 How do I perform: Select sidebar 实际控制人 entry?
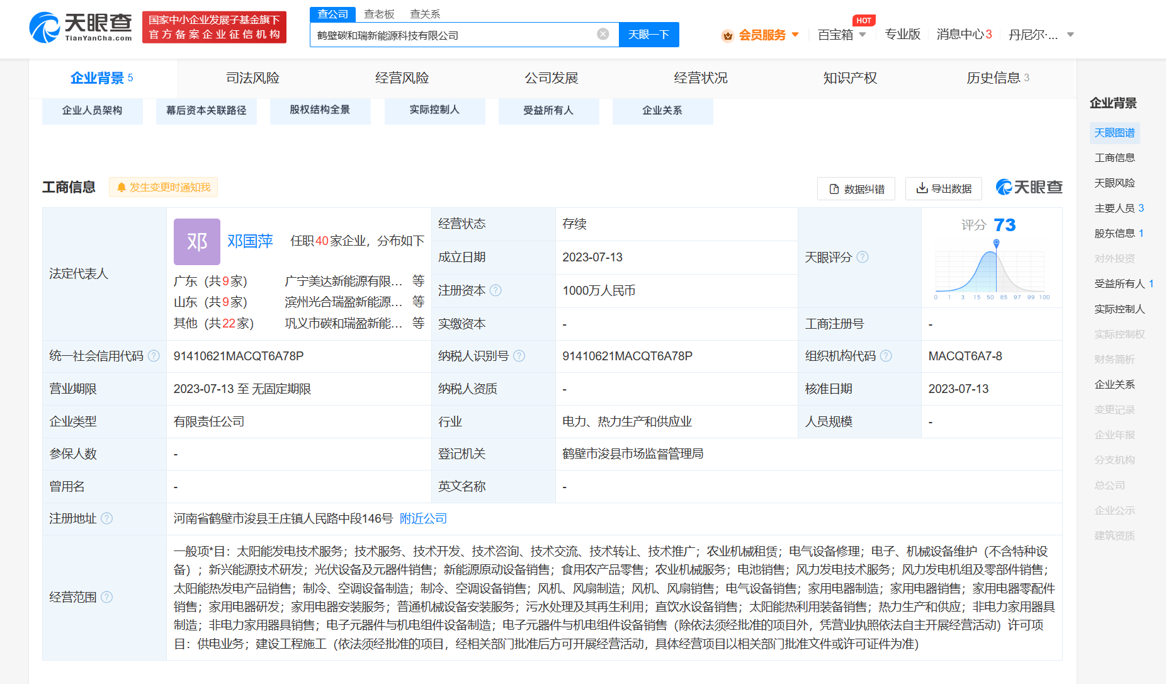pos(1119,309)
